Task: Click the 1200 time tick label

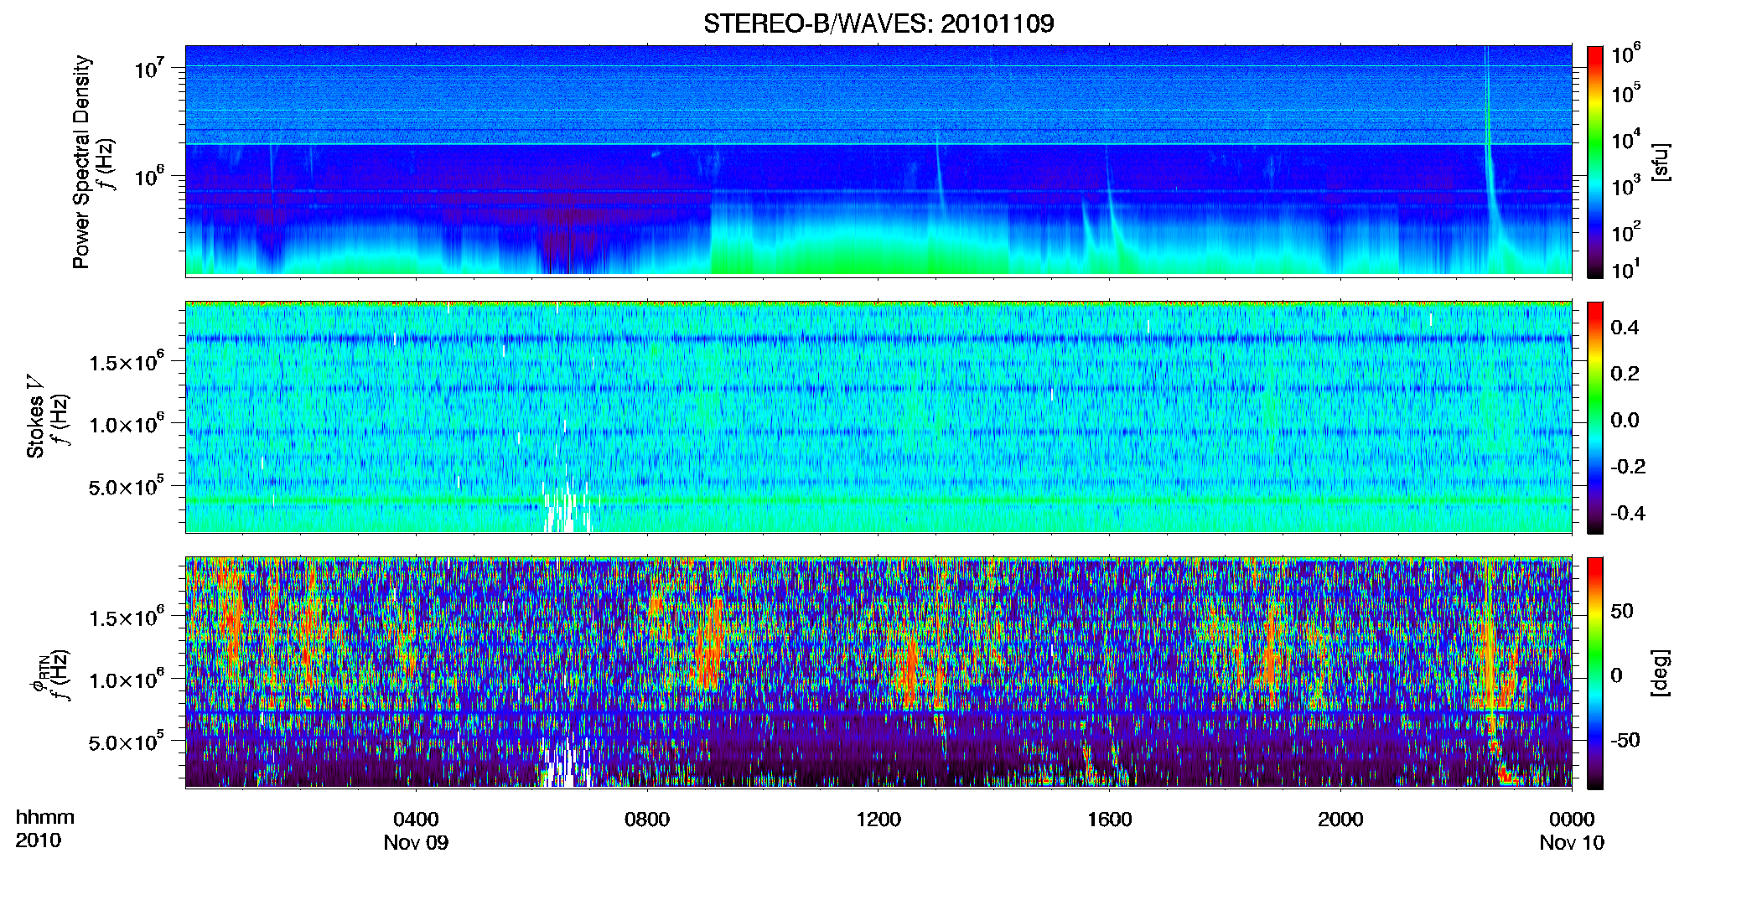Action: point(878,820)
